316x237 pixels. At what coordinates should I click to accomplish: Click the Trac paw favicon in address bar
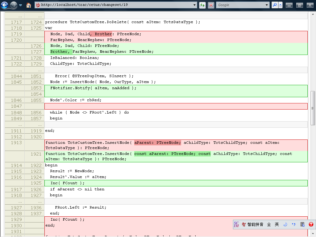(38, 5)
